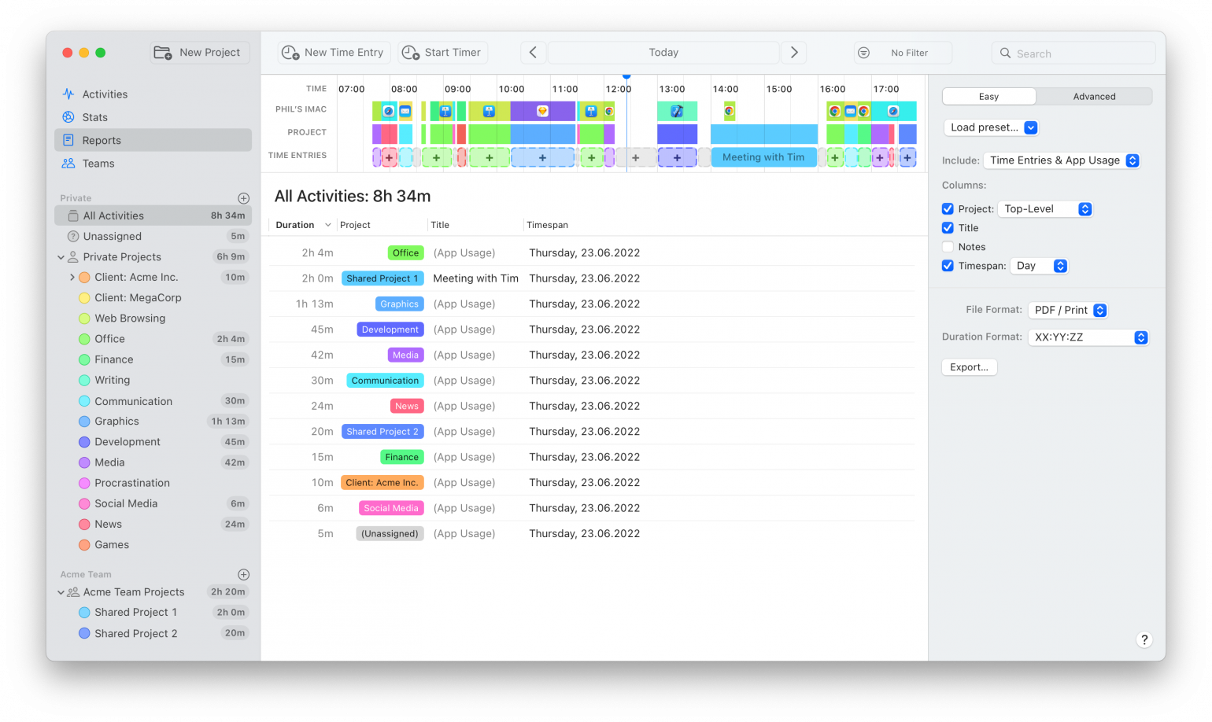Open filters via the No Filter icon
The image size is (1212, 722).
pos(863,52)
